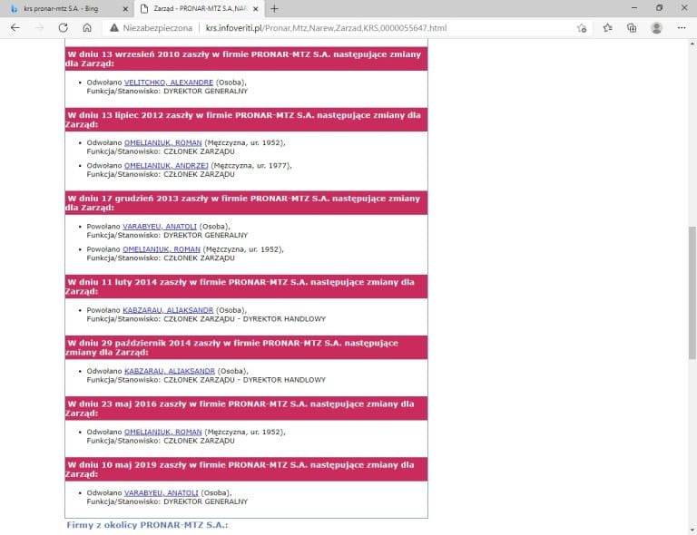697x535 pixels.
Task: Open OMELIANIUK, ROMAN link under 13 lipiec 2012
Action: (162, 142)
